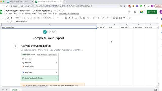Toggle italic formatting
The image size is (162, 91).
coord(69,18)
